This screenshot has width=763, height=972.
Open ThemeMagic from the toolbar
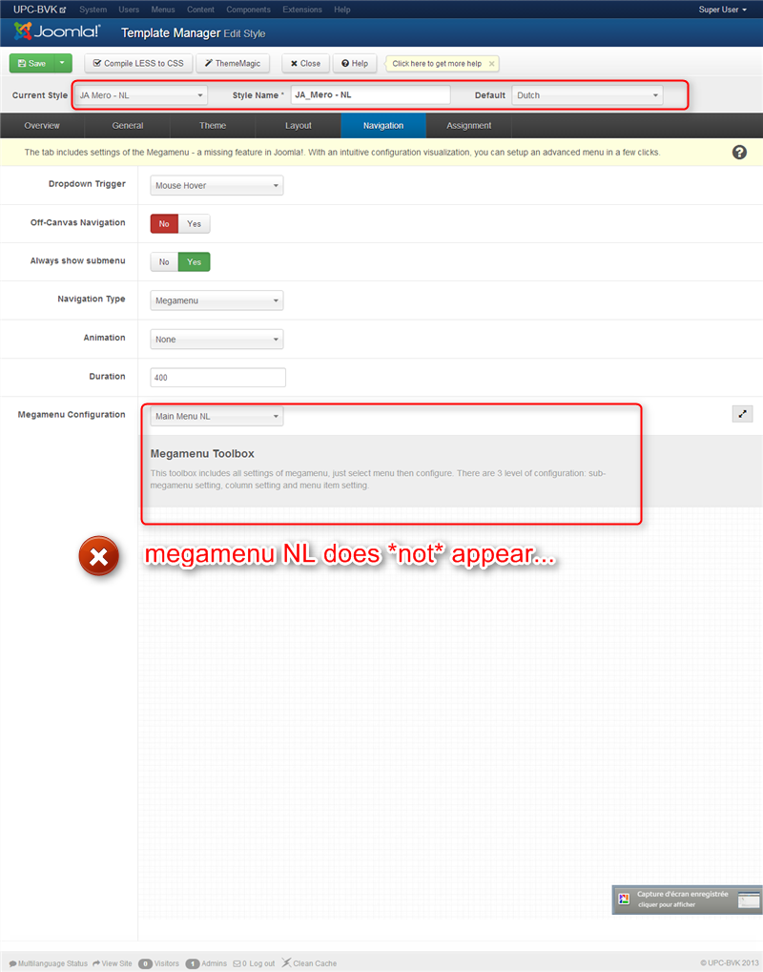pyautogui.click(x=233, y=63)
